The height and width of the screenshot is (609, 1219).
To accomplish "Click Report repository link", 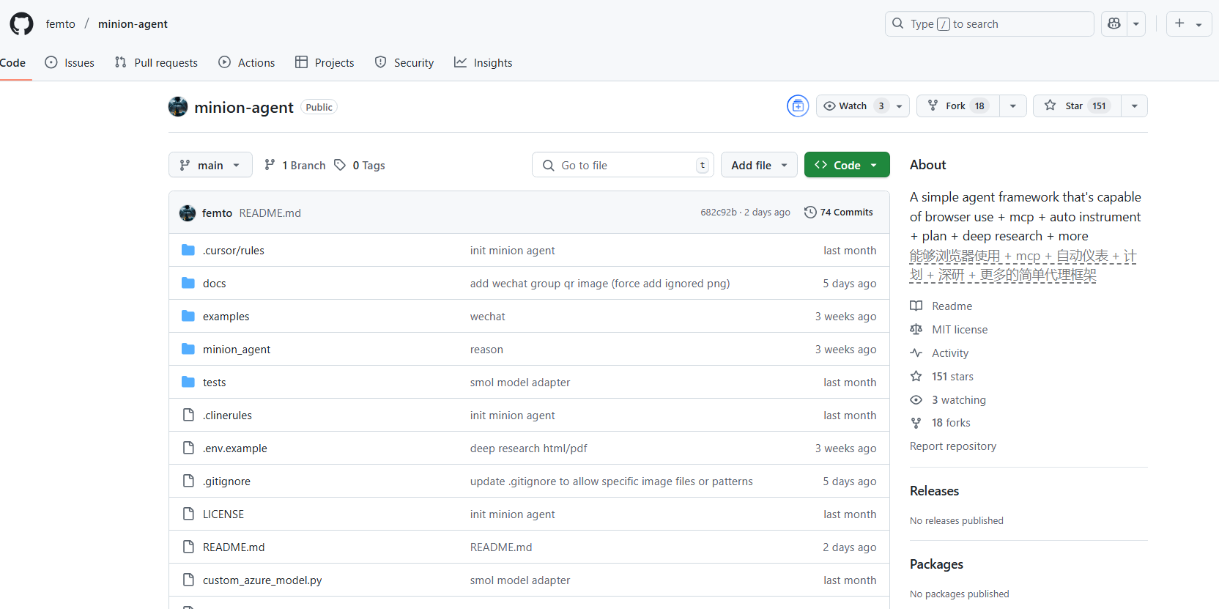I will 953,446.
